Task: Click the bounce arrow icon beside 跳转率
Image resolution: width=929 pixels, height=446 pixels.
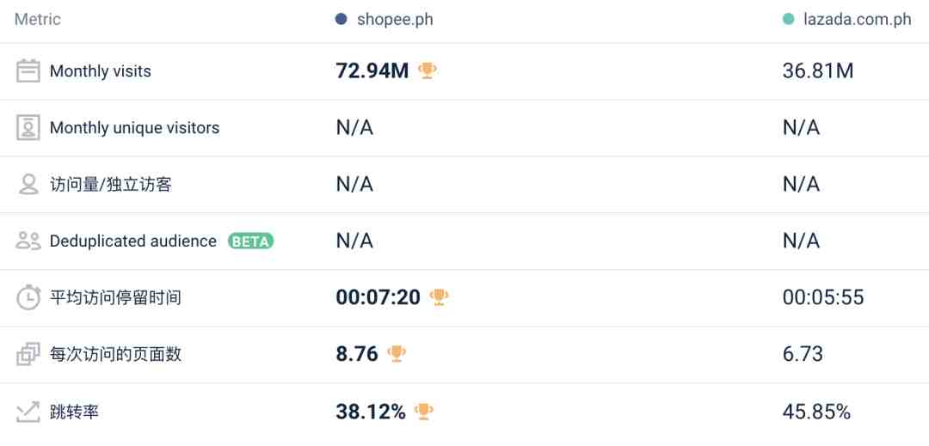Action: (28, 411)
